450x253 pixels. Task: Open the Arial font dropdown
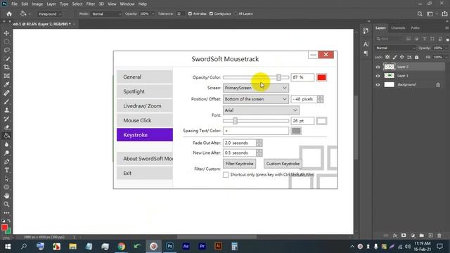point(261,110)
